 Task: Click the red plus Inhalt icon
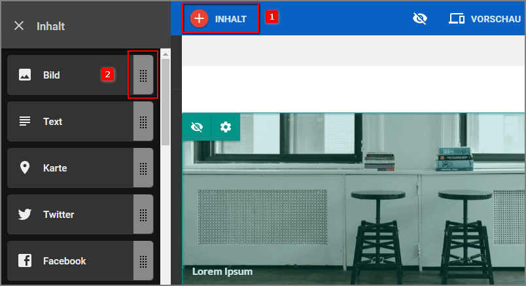200,18
